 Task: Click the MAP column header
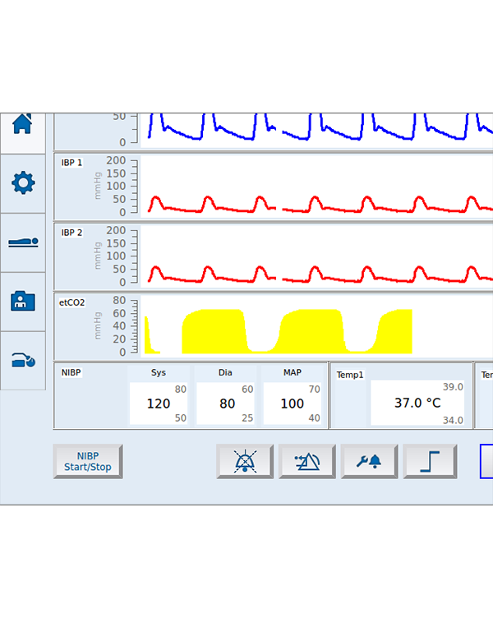(293, 372)
